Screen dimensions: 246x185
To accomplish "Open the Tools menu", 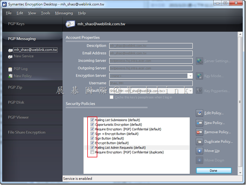I will pyautogui.click(x=46, y=13).
